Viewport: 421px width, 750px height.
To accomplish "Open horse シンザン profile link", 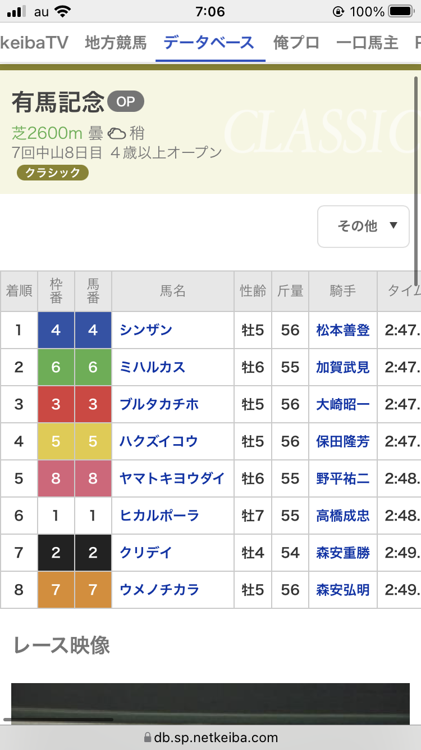I will point(146,330).
